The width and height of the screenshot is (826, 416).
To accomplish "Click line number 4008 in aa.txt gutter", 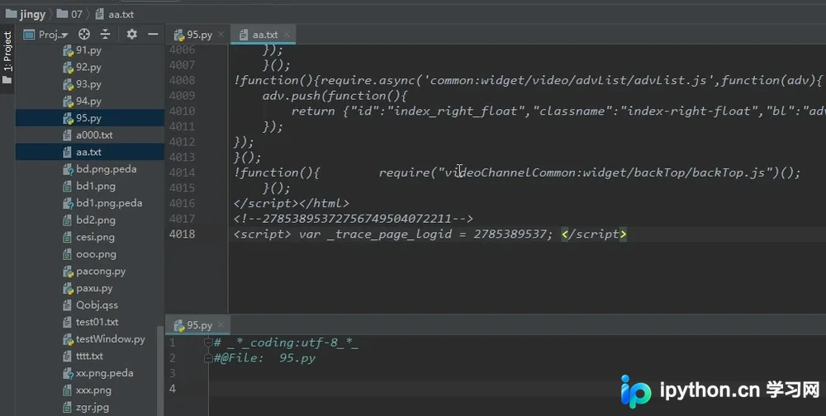I will coord(182,80).
